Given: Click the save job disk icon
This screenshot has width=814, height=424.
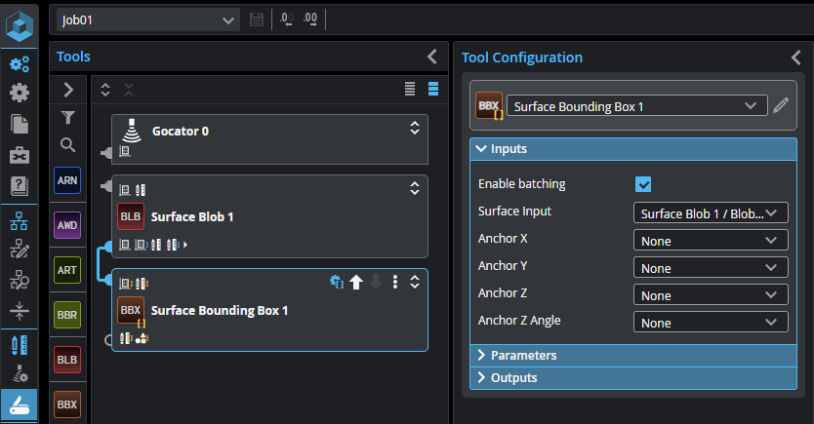Looking at the screenshot, I should 257,19.
